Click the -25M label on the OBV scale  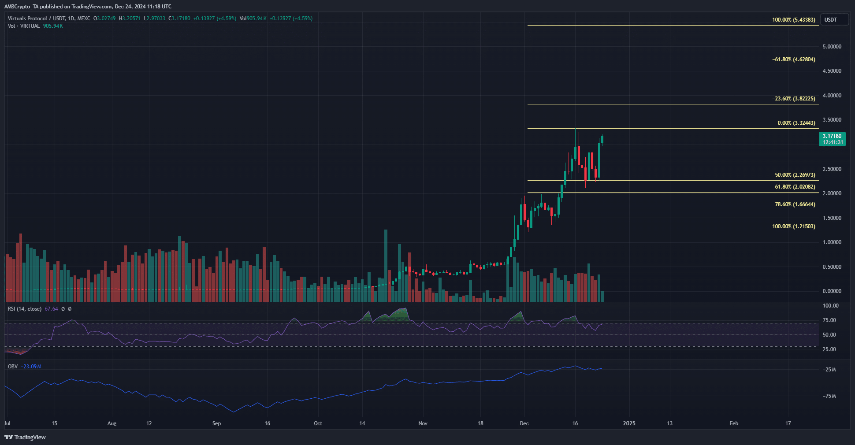829,370
